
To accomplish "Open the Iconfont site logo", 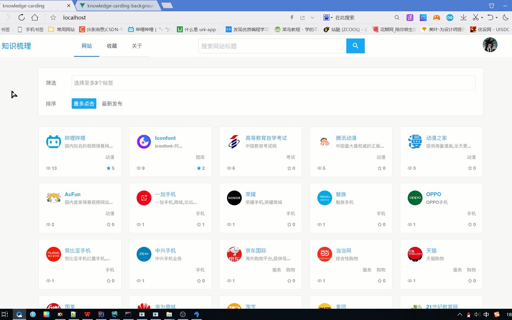I will point(144,142).
